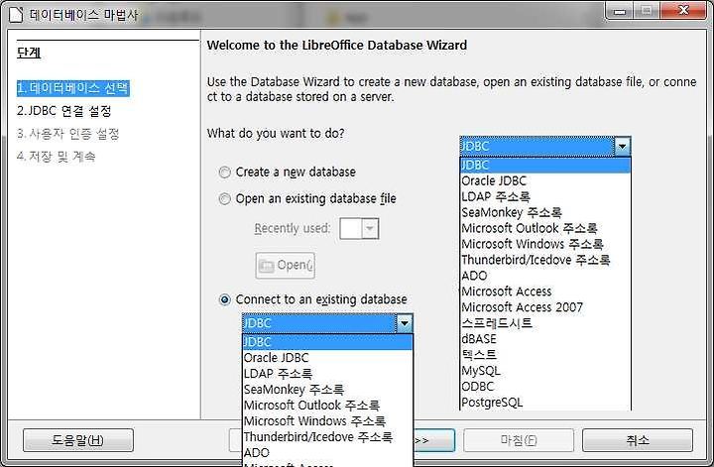This screenshot has height=467, width=714.
Task: Click the document icon in the title bar
Action: (x=16, y=14)
